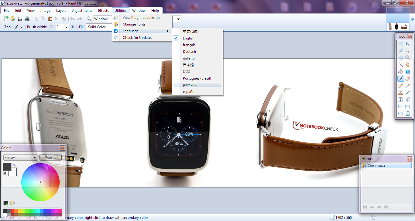Choose Check for Updates
This screenshot has width=415, height=221.
[142, 38]
